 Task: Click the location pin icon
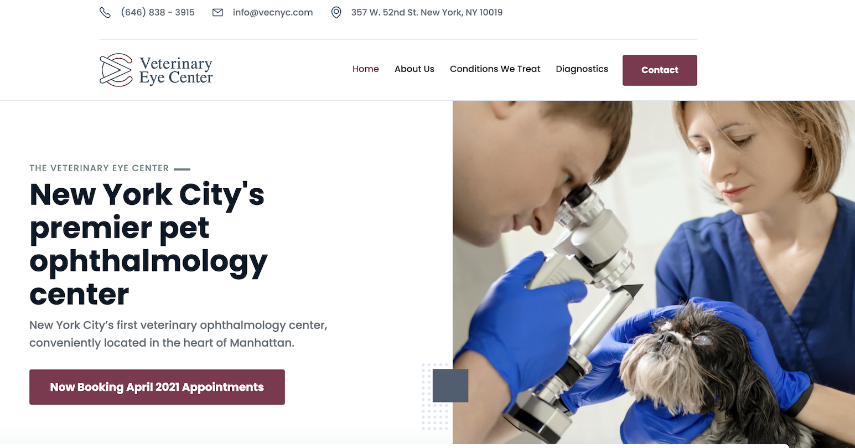click(x=336, y=12)
